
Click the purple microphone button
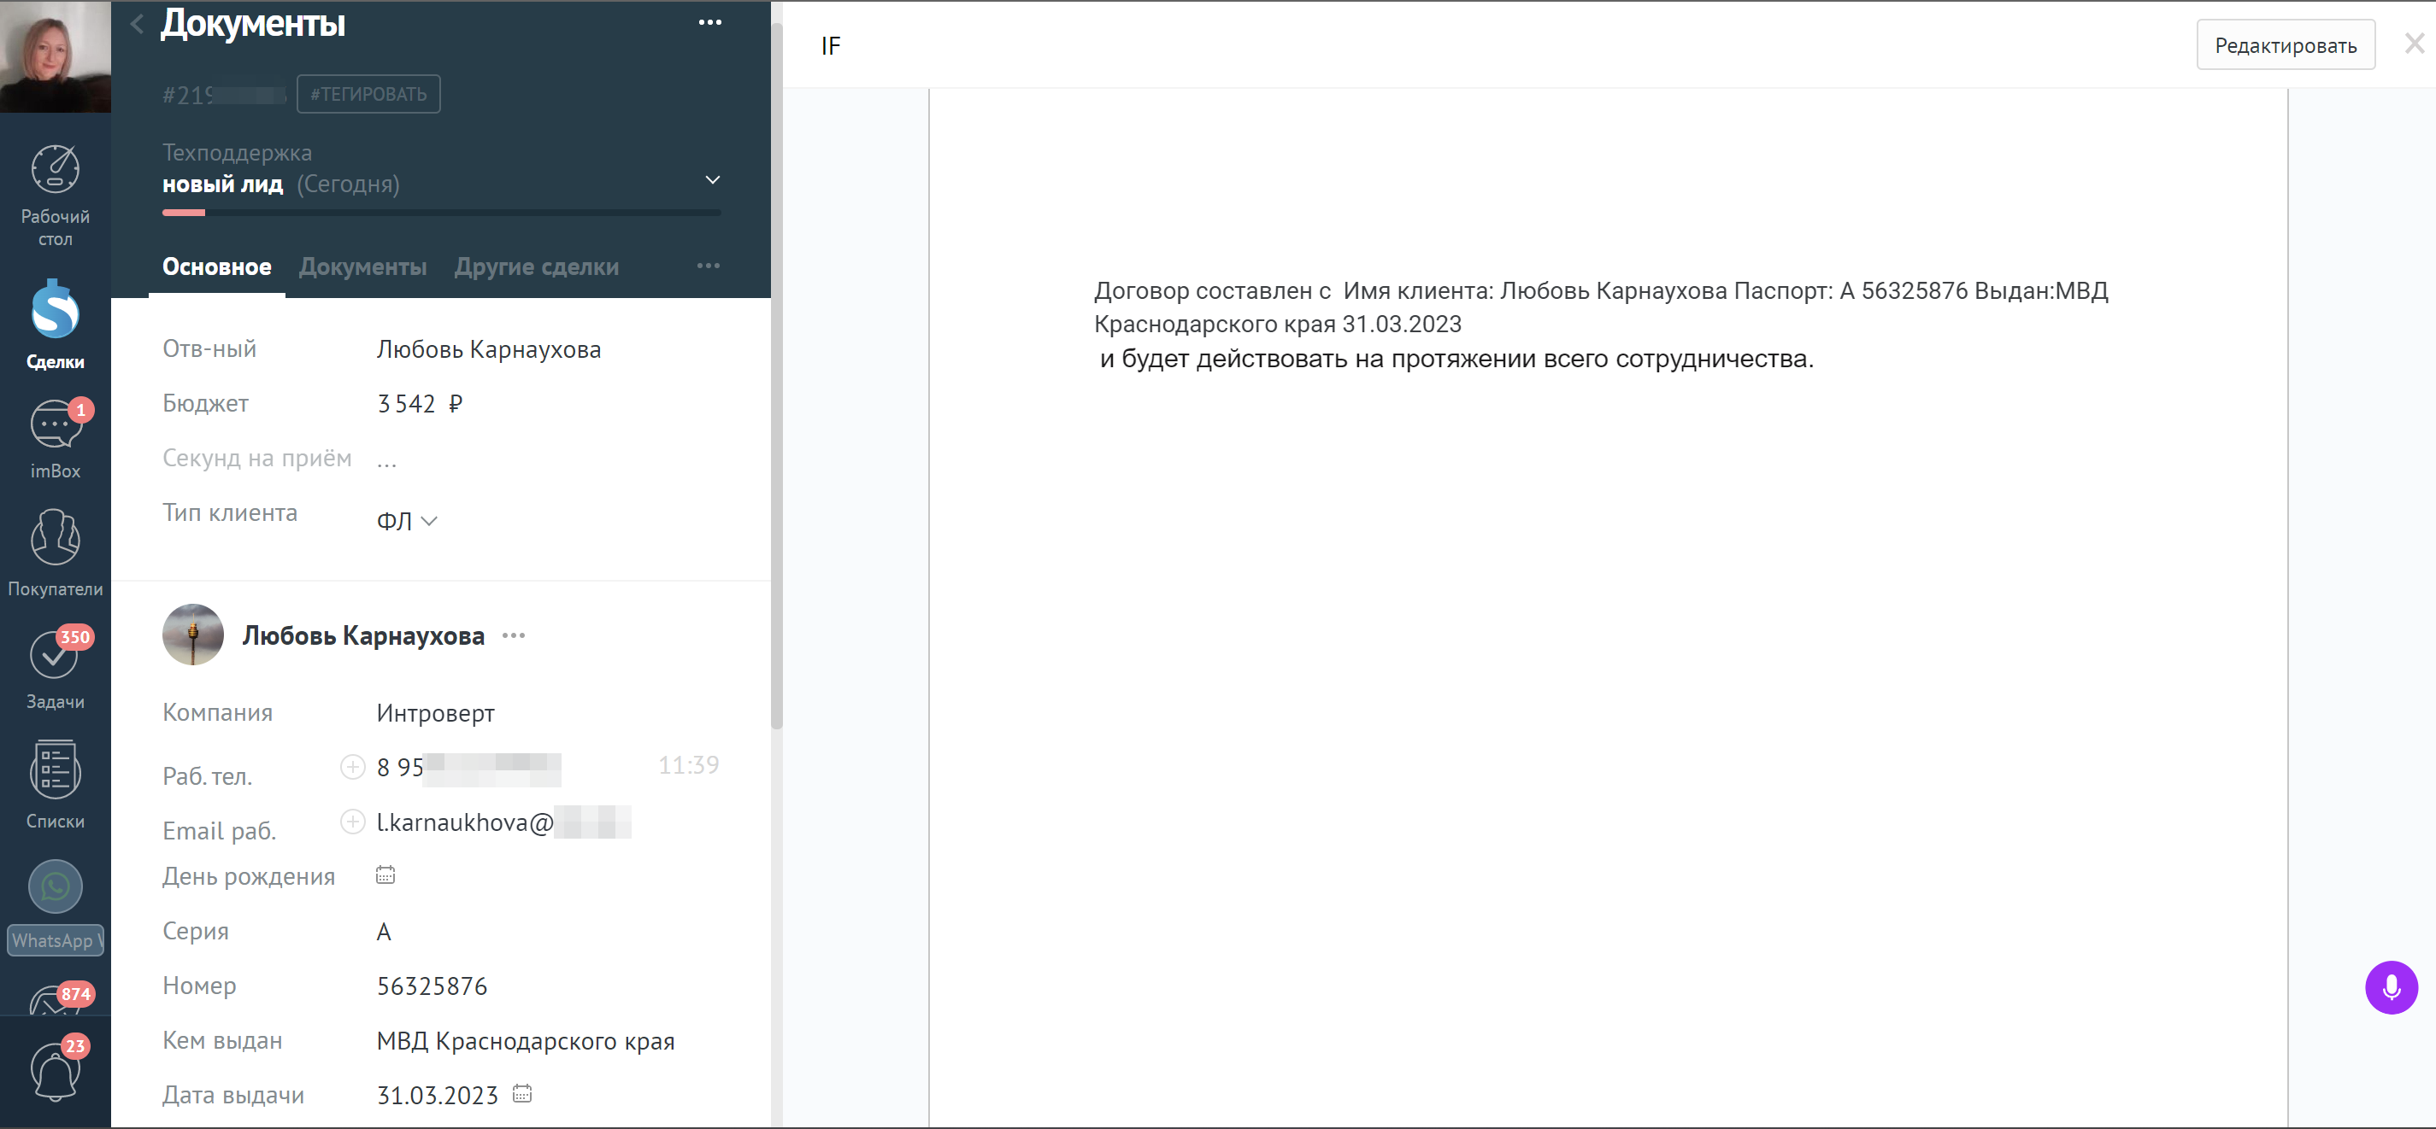click(x=2391, y=987)
